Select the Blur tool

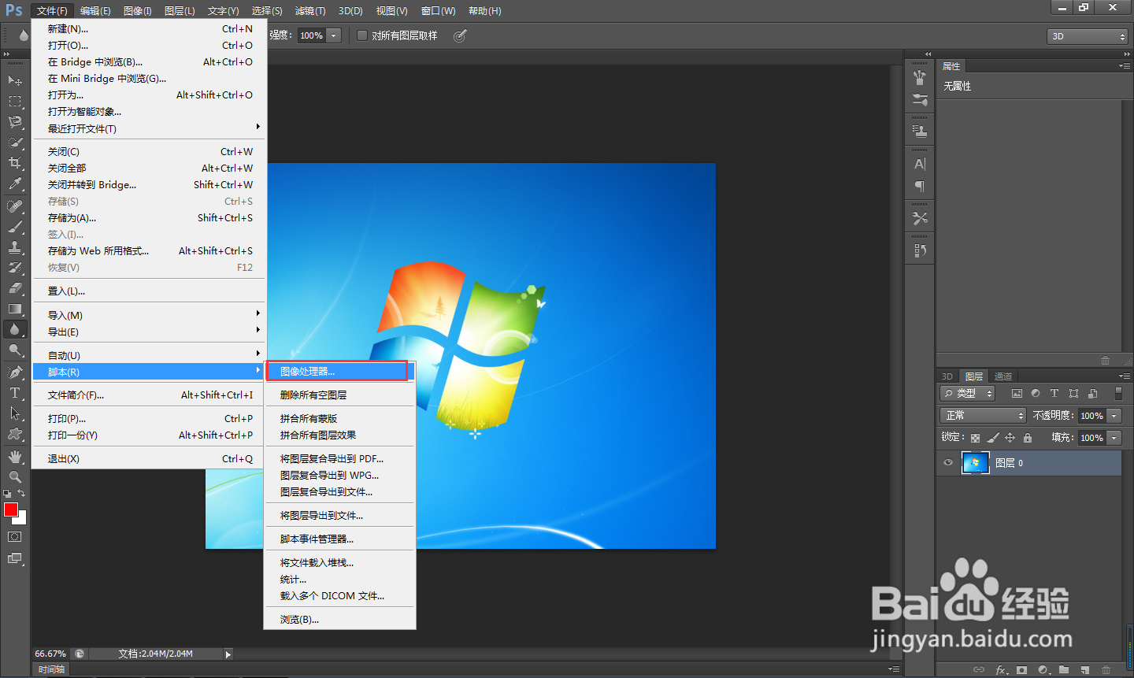(15, 329)
